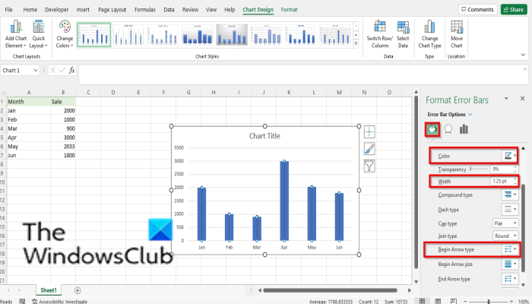
Task: Click Switch Row/Column button
Action: click(x=380, y=34)
